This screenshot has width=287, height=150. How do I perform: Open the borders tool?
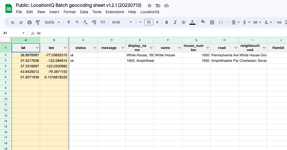click(212, 22)
